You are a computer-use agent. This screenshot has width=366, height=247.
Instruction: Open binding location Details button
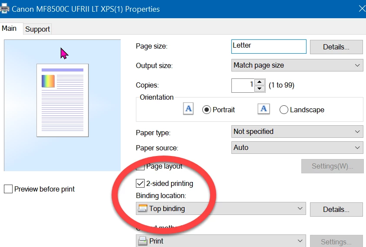(x=336, y=209)
